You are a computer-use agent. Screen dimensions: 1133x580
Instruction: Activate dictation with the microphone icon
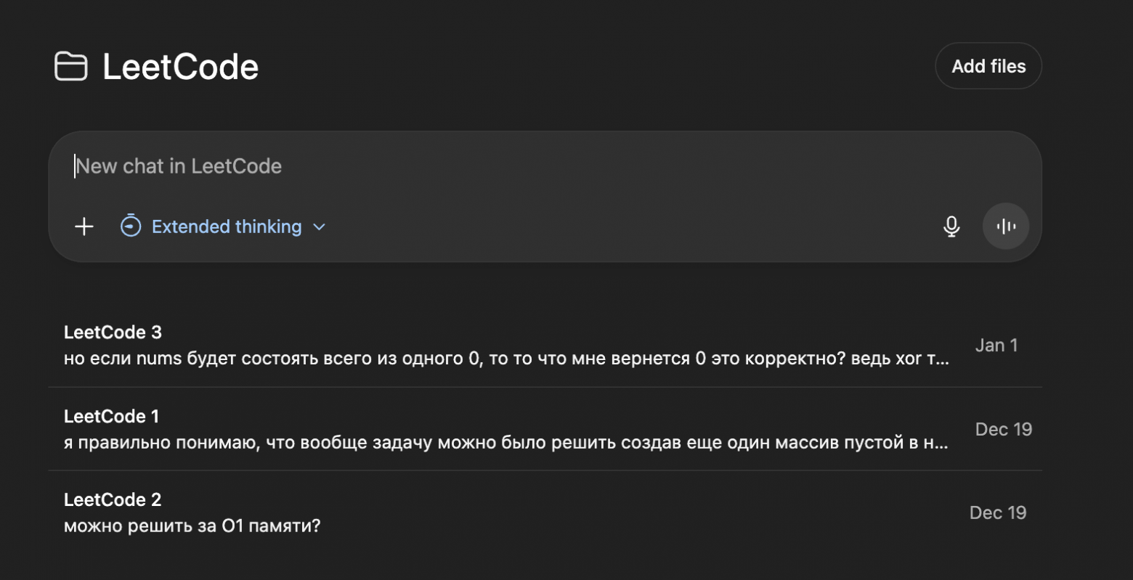951,226
